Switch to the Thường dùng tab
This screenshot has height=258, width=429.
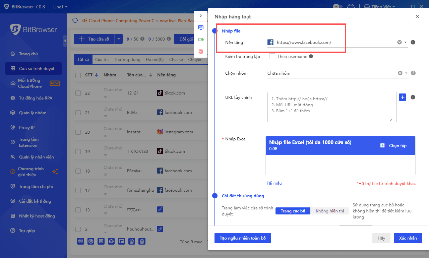coord(127,60)
